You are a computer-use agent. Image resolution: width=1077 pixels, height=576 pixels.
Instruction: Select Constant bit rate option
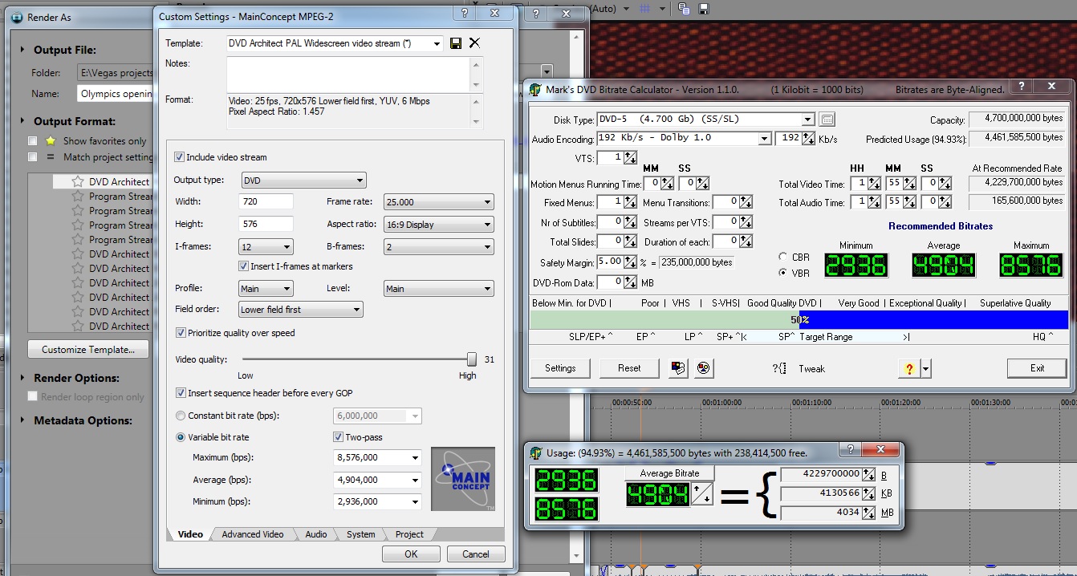pyautogui.click(x=180, y=416)
